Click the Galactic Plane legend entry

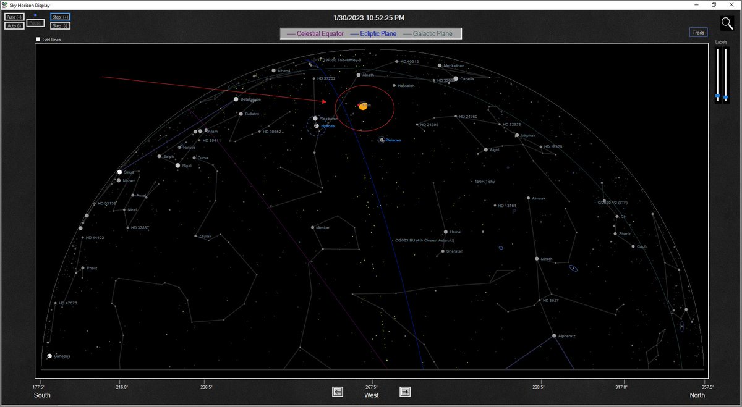click(x=428, y=33)
